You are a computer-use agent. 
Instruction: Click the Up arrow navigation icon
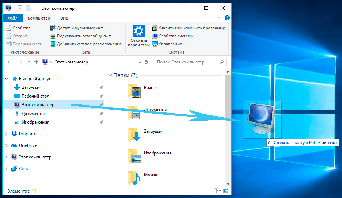point(36,62)
